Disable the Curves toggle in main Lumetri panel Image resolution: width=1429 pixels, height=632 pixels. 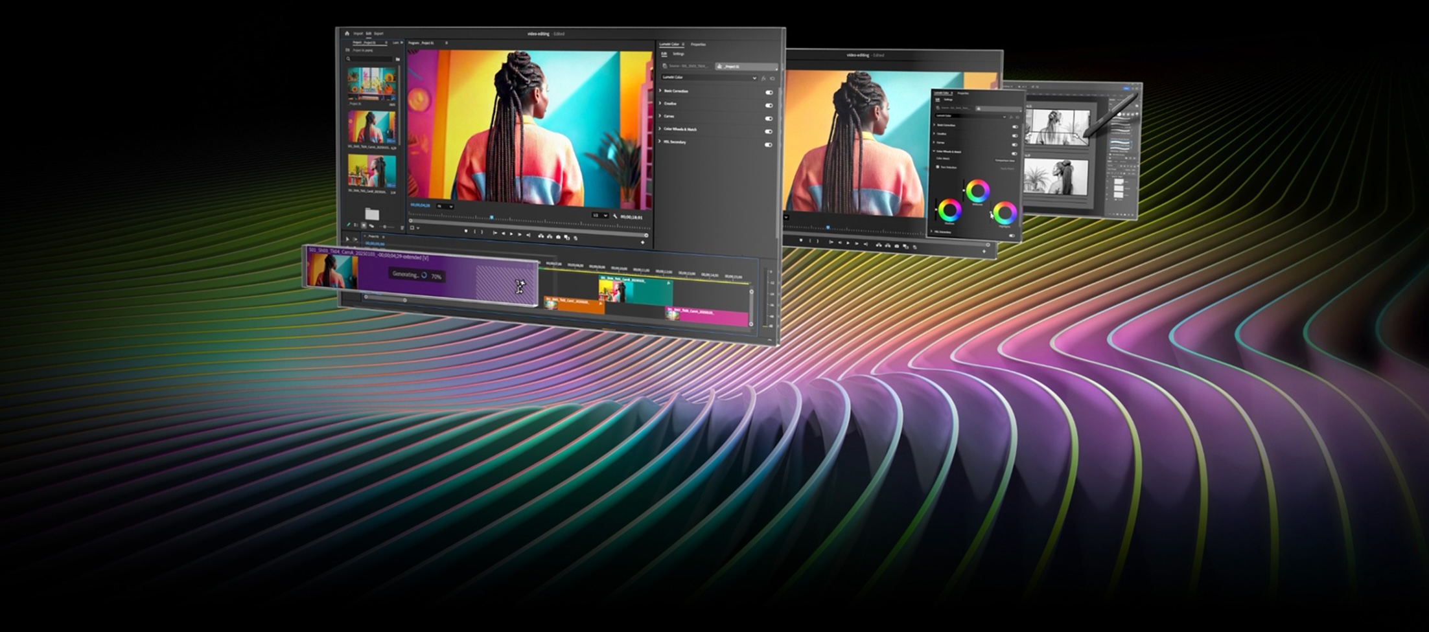[x=769, y=119]
